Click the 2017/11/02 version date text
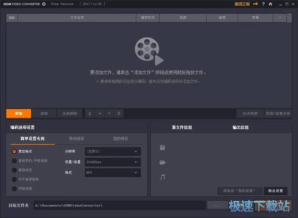Viewport: 298px width, 218px height. (92, 4)
